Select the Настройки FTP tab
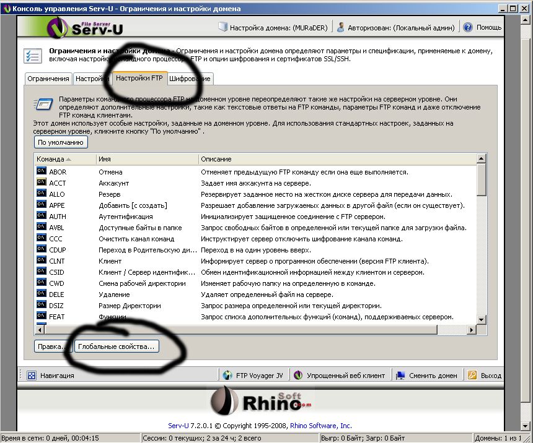This screenshot has height=443, width=533. point(138,79)
